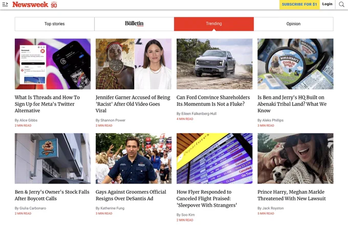Screen dimensions: 348x226
Task: Open 'Jennifer Garner Accused of Being Racist' headline
Action: (x=133, y=104)
